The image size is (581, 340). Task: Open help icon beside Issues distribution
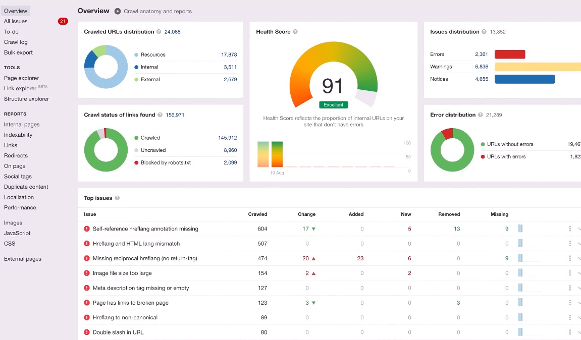point(484,32)
